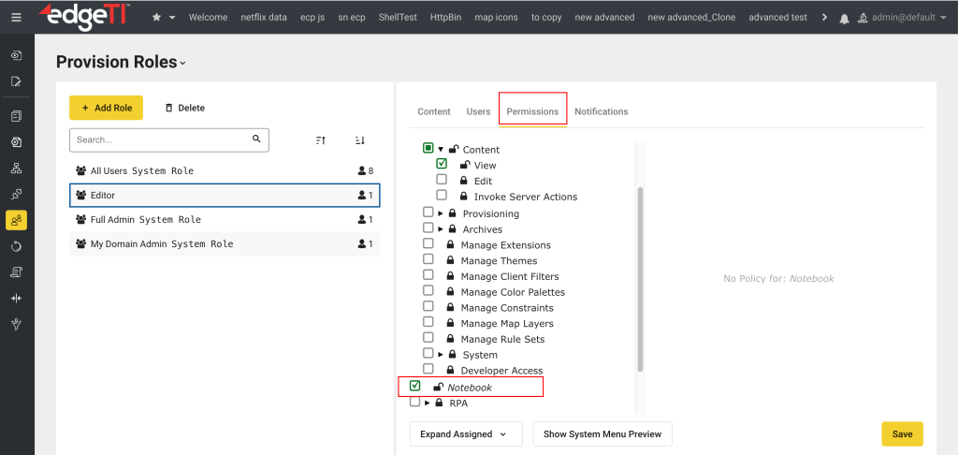Click the Search roles input field
Screen dimensions: 958x455
[159, 139]
